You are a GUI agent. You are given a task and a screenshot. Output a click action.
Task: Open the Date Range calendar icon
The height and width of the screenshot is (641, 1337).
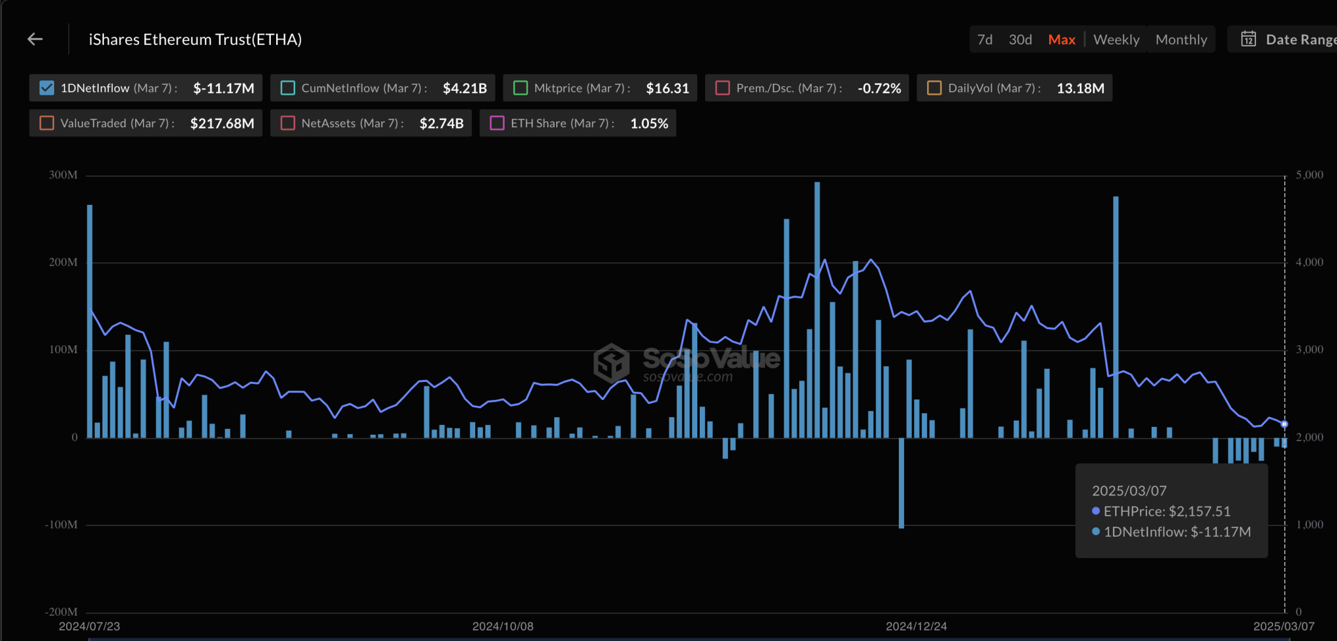coord(1249,39)
